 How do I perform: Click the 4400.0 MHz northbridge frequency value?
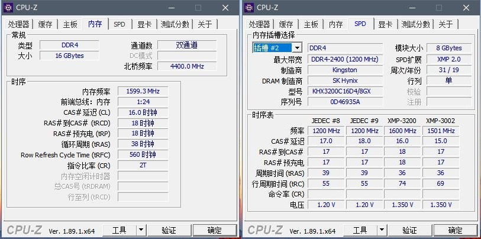[187, 66]
